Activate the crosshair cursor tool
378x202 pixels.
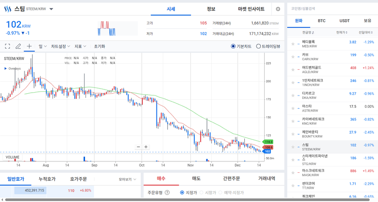29,46
